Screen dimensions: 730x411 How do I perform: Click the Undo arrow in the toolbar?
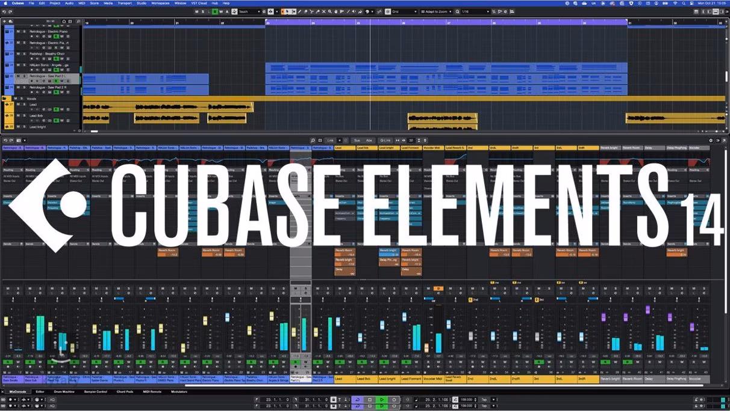pos(5,11)
